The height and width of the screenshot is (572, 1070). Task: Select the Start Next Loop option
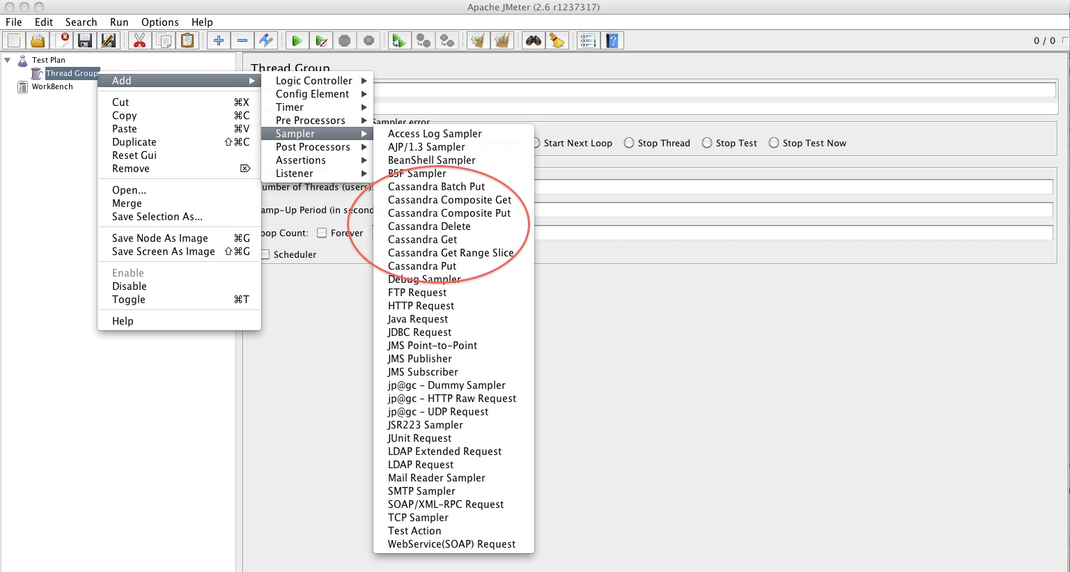(x=577, y=143)
